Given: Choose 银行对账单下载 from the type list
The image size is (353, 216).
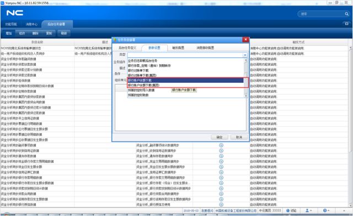Looking at the screenshot, I should coord(138,71).
